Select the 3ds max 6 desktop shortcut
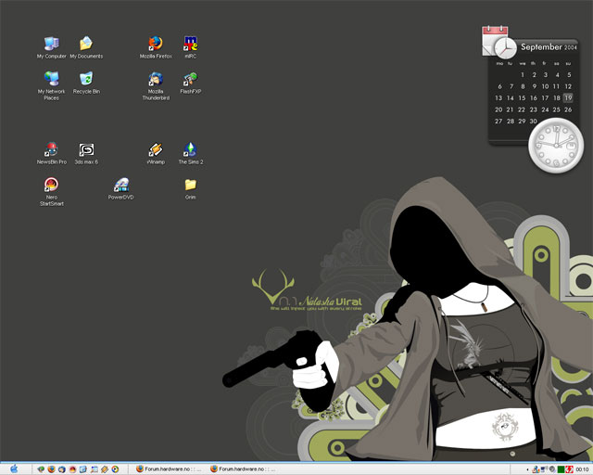The image size is (593, 475). click(x=86, y=153)
